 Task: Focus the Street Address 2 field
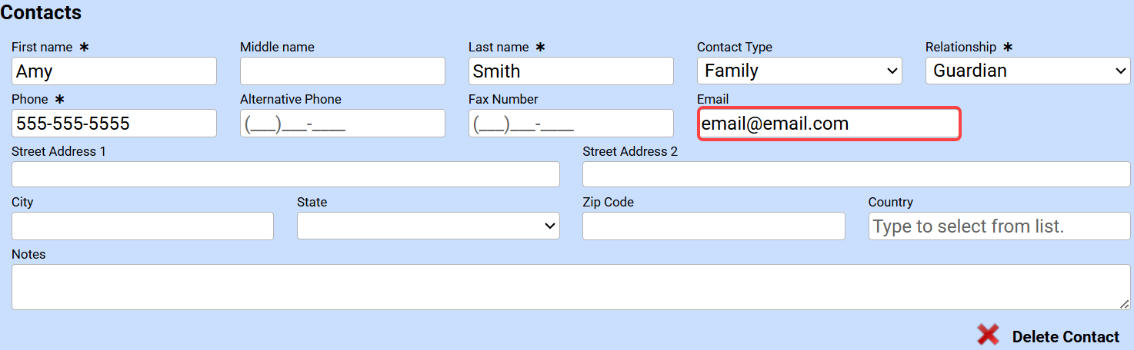click(x=856, y=174)
